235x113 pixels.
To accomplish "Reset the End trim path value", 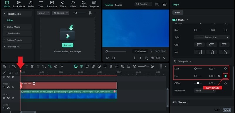I will pyautogui.click(x=219, y=76).
